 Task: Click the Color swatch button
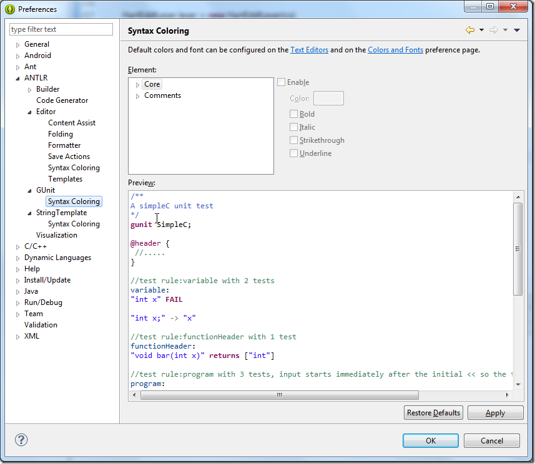tap(328, 99)
